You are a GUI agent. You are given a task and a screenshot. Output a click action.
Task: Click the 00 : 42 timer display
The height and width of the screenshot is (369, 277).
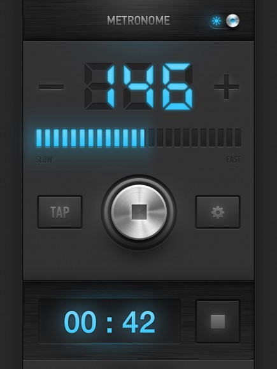[110, 321]
